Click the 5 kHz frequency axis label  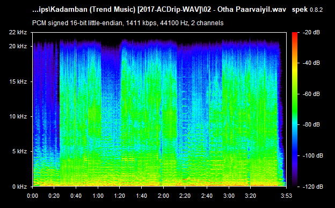19,152
